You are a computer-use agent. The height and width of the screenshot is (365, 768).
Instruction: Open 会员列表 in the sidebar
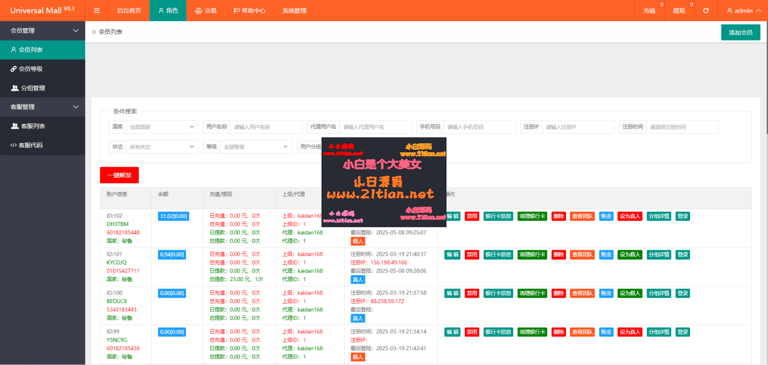click(x=42, y=50)
